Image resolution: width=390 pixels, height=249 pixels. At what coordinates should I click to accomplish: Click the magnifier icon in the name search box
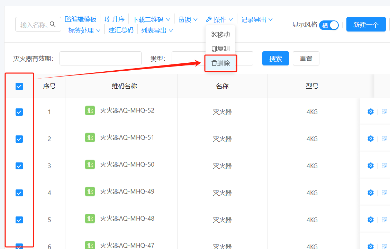pos(53,24)
